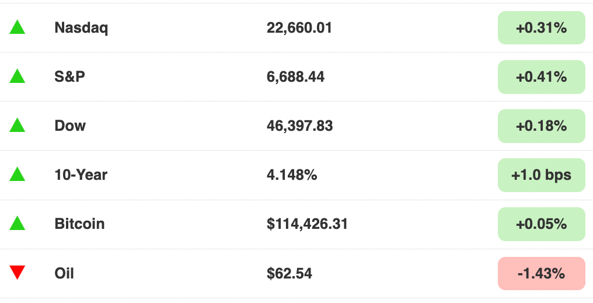Click the green up arrow beside Nasdaq

point(18,27)
